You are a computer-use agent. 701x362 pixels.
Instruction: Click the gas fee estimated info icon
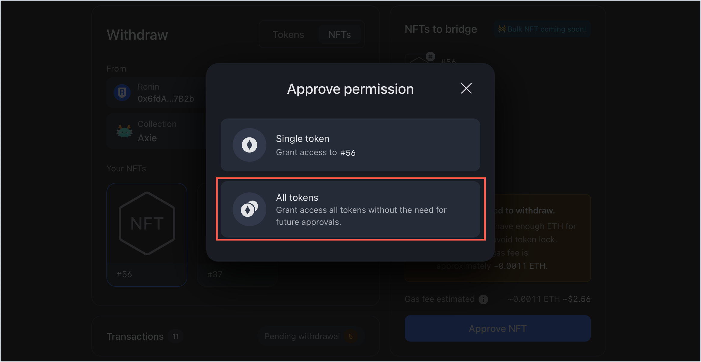pos(483,299)
